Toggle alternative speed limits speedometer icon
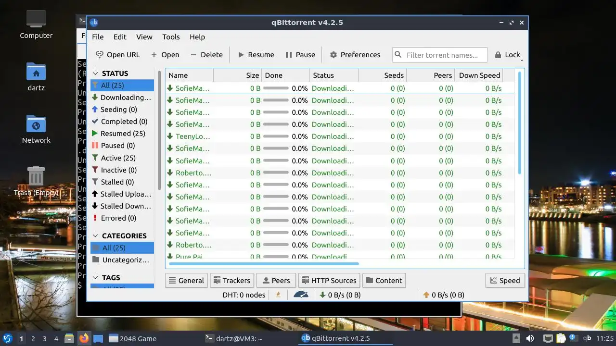This screenshot has height=346, width=616. 301,295
